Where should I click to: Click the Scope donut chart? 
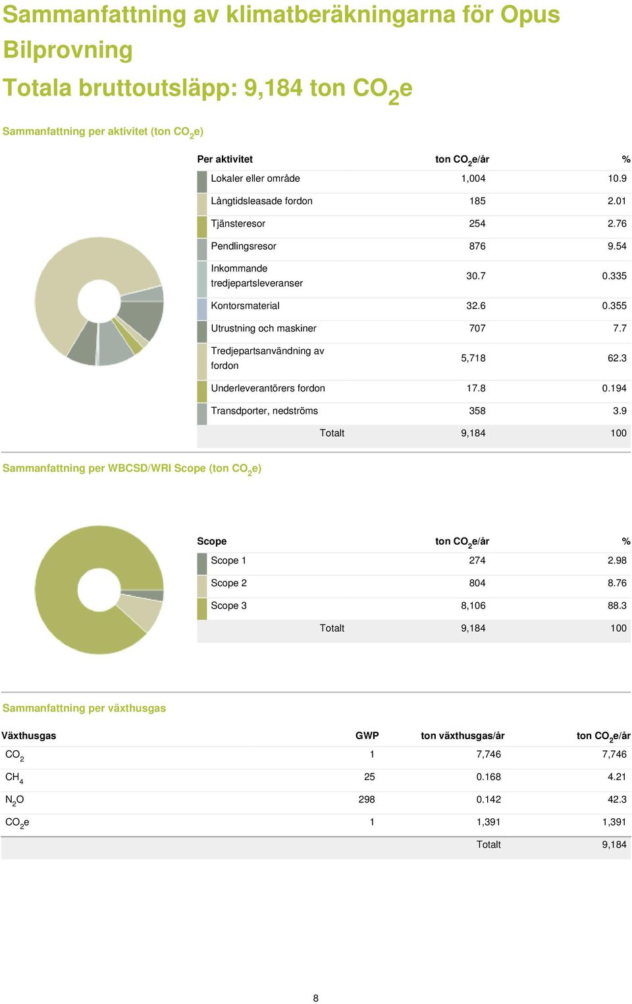point(99,590)
